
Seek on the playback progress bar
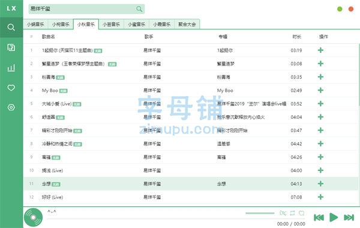[x=176, y=219]
